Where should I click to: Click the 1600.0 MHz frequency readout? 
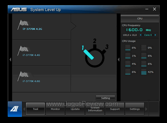coord(138,30)
